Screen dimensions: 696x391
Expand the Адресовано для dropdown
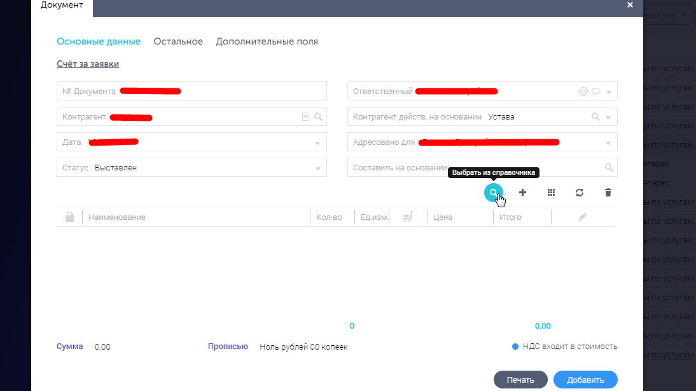click(x=609, y=143)
